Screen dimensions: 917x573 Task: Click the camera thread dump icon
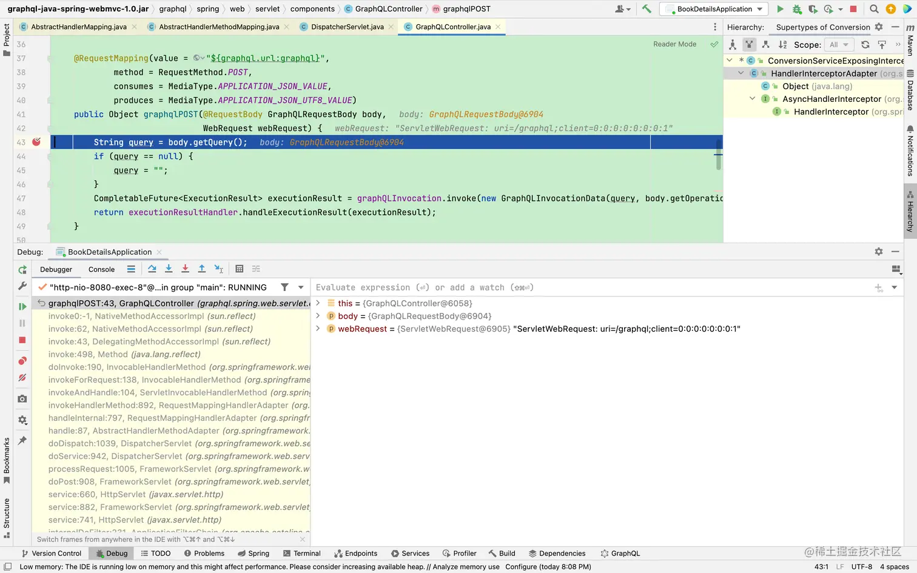pos(22,398)
